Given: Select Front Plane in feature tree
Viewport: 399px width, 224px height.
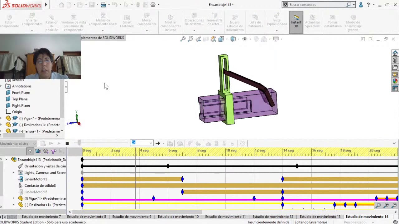Looking at the screenshot, I should pyautogui.click(x=21, y=92).
